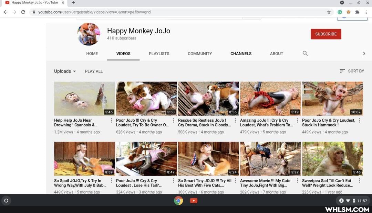Viewport: 372px width, 213px height.
Task: Click the green Grammarly extension icon
Action: tap(340, 12)
